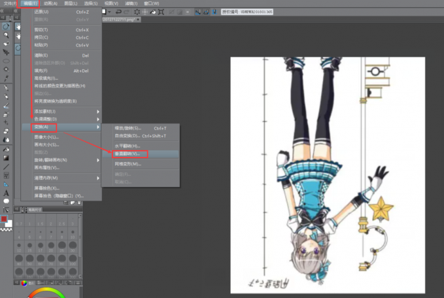Pick brush size 20 preset
The height and width of the screenshot is (298, 444).
(x=51, y=247)
